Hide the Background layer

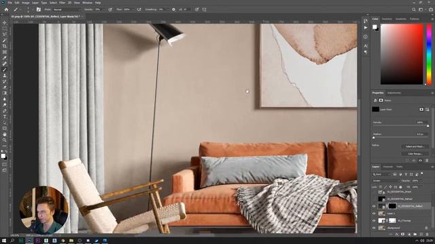point(374,228)
